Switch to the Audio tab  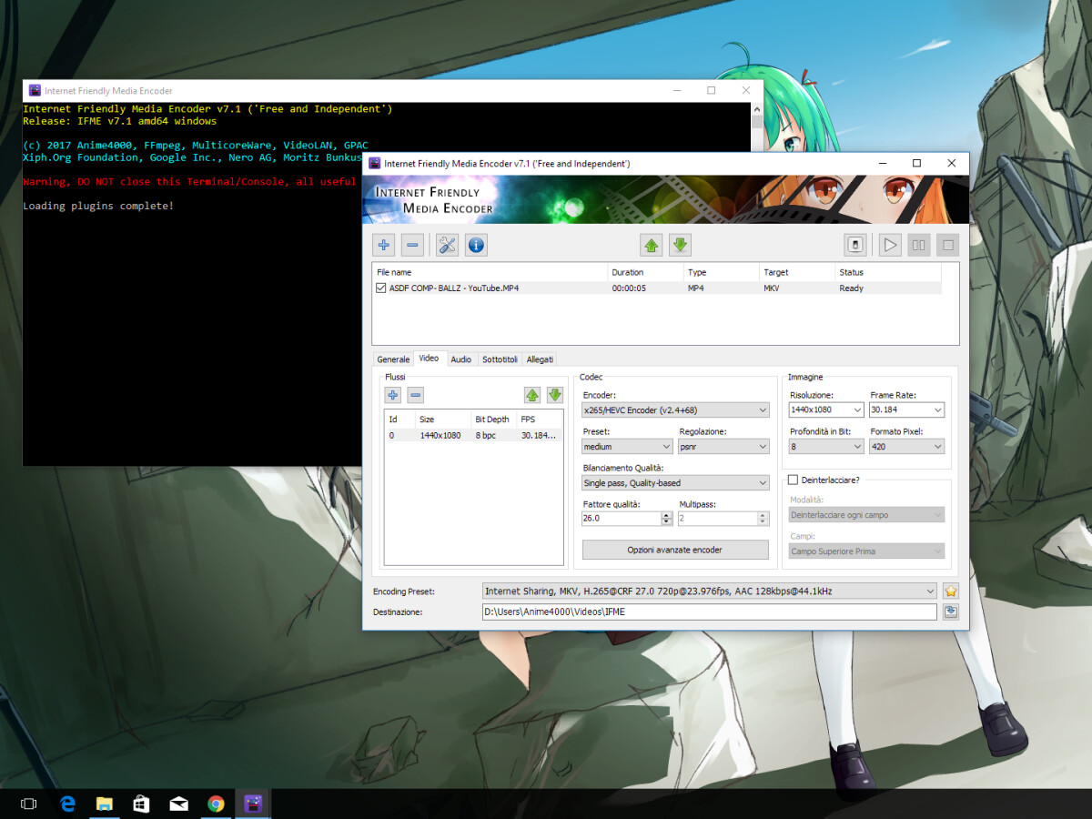click(461, 359)
